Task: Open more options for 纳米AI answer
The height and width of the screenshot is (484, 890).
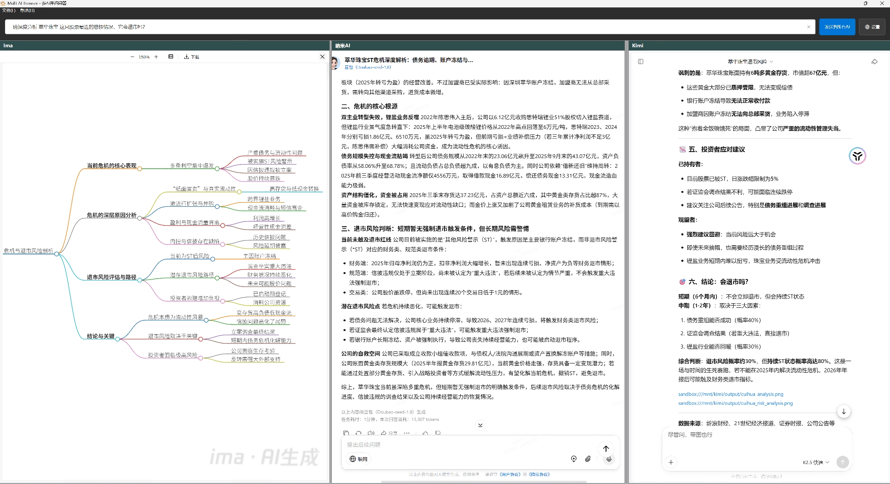Action: 407,433
